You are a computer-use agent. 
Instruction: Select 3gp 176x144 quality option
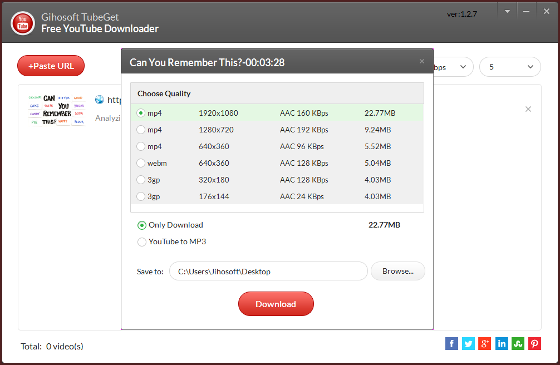[x=141, y=197]
